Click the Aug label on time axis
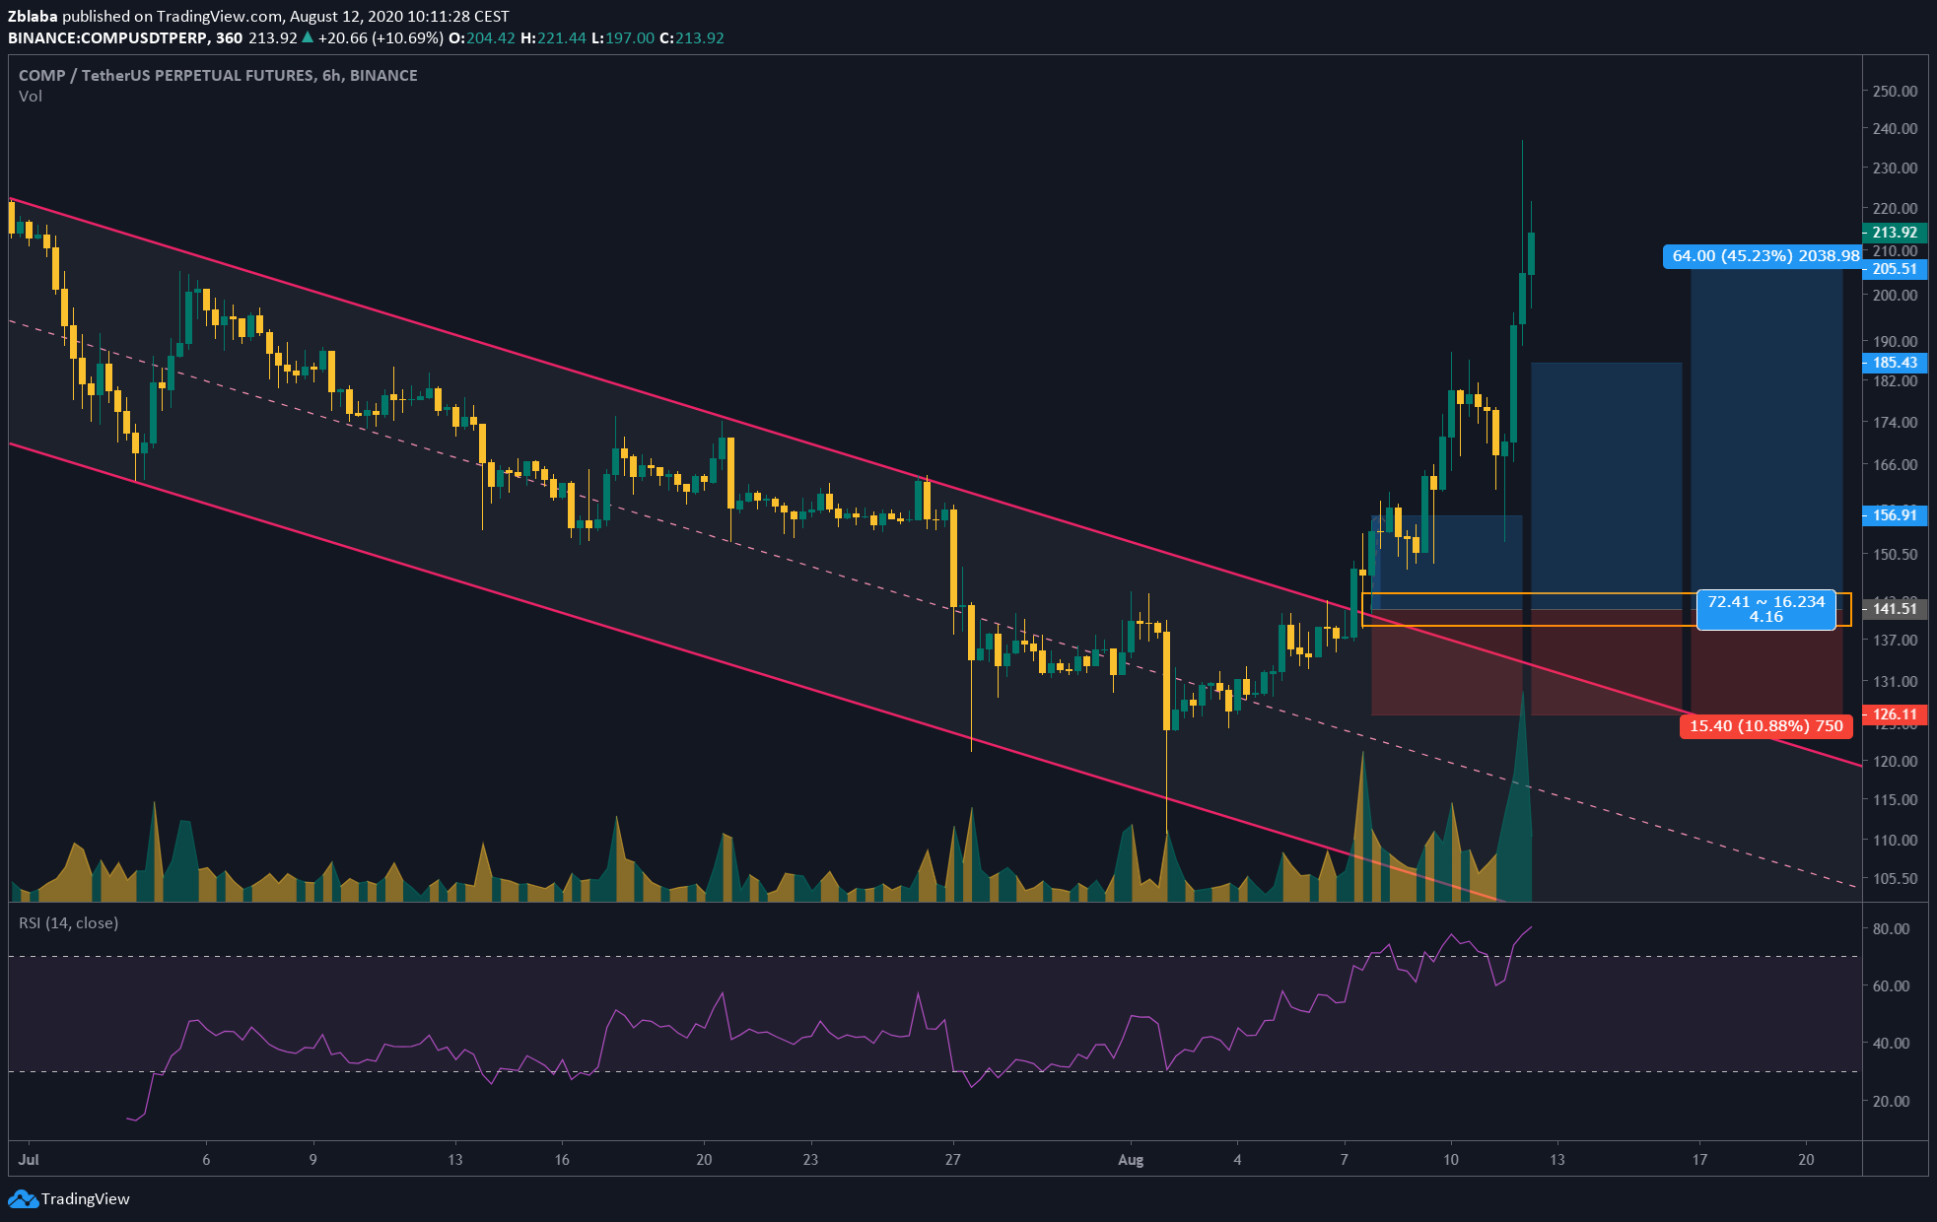The height and width of the screenshot is (1222, 1937). click(1131, 1159)
